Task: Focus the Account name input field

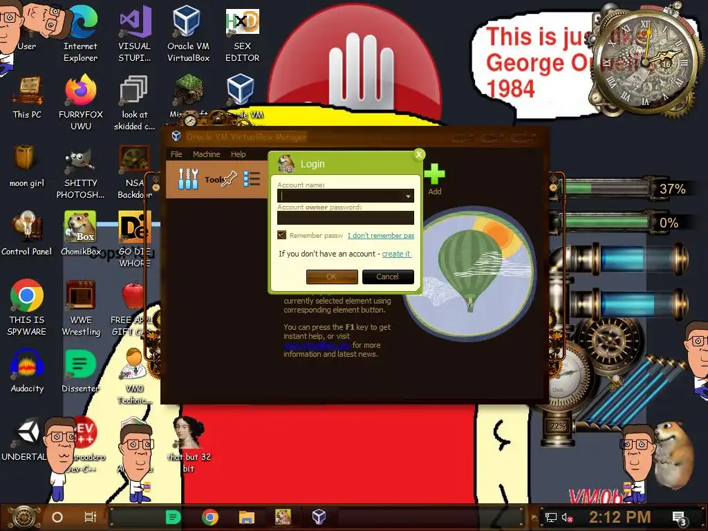Action: (x=346, y=196)
